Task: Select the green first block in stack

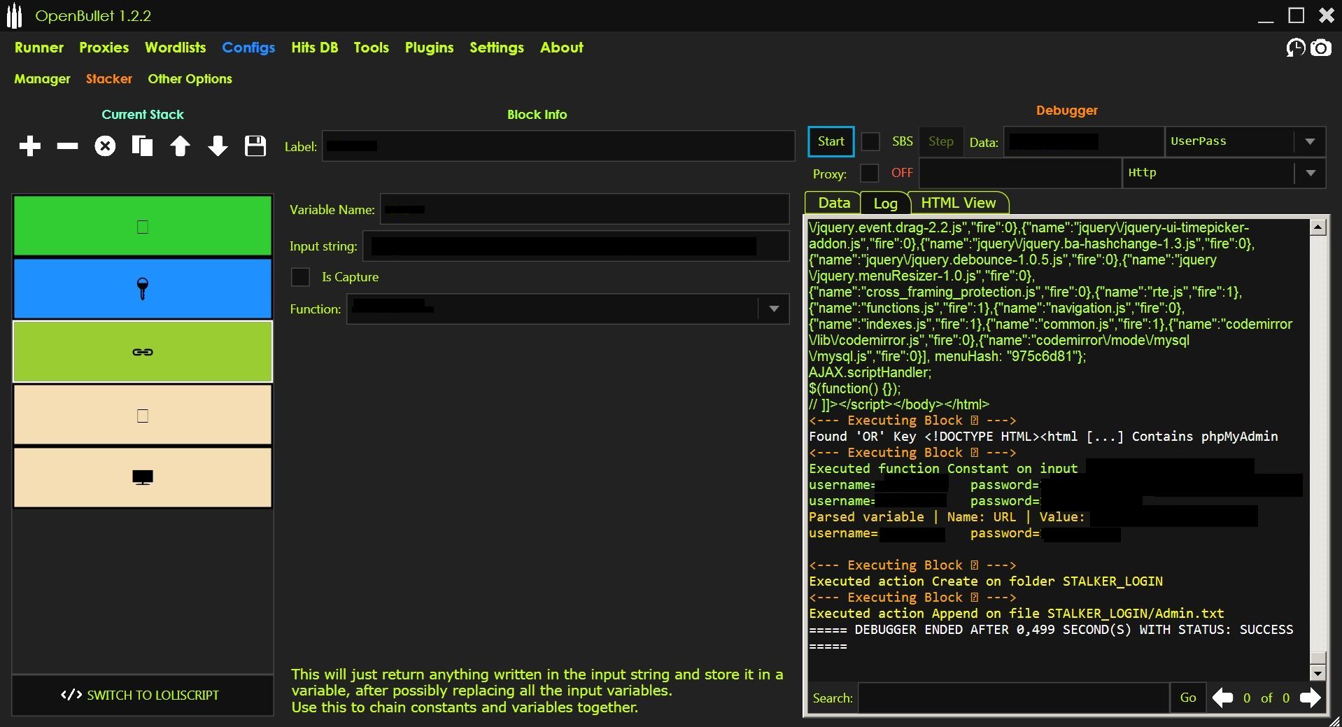Action: 143,226
